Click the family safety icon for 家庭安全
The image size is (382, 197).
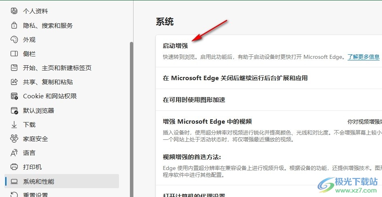coord(15,139)
